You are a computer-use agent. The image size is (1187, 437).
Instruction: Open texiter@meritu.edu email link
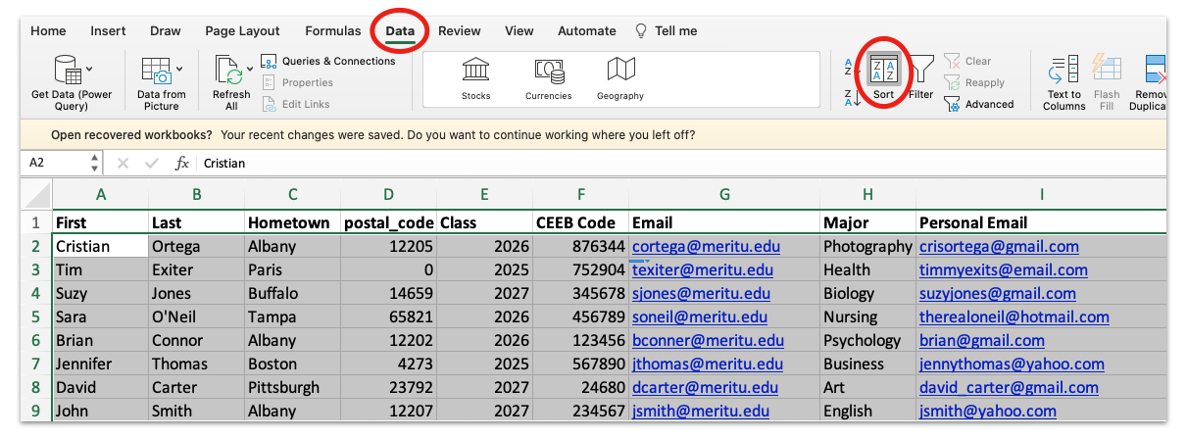coord(703,269)
